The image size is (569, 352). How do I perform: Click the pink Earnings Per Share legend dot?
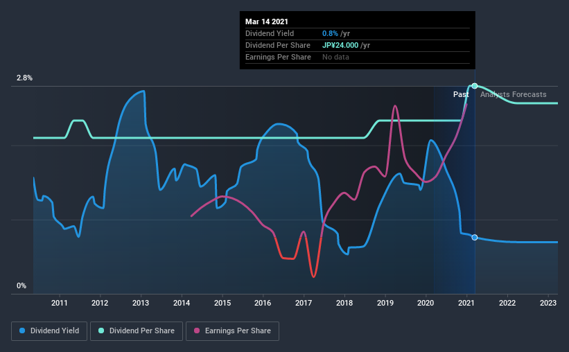[x=197, y=331]
